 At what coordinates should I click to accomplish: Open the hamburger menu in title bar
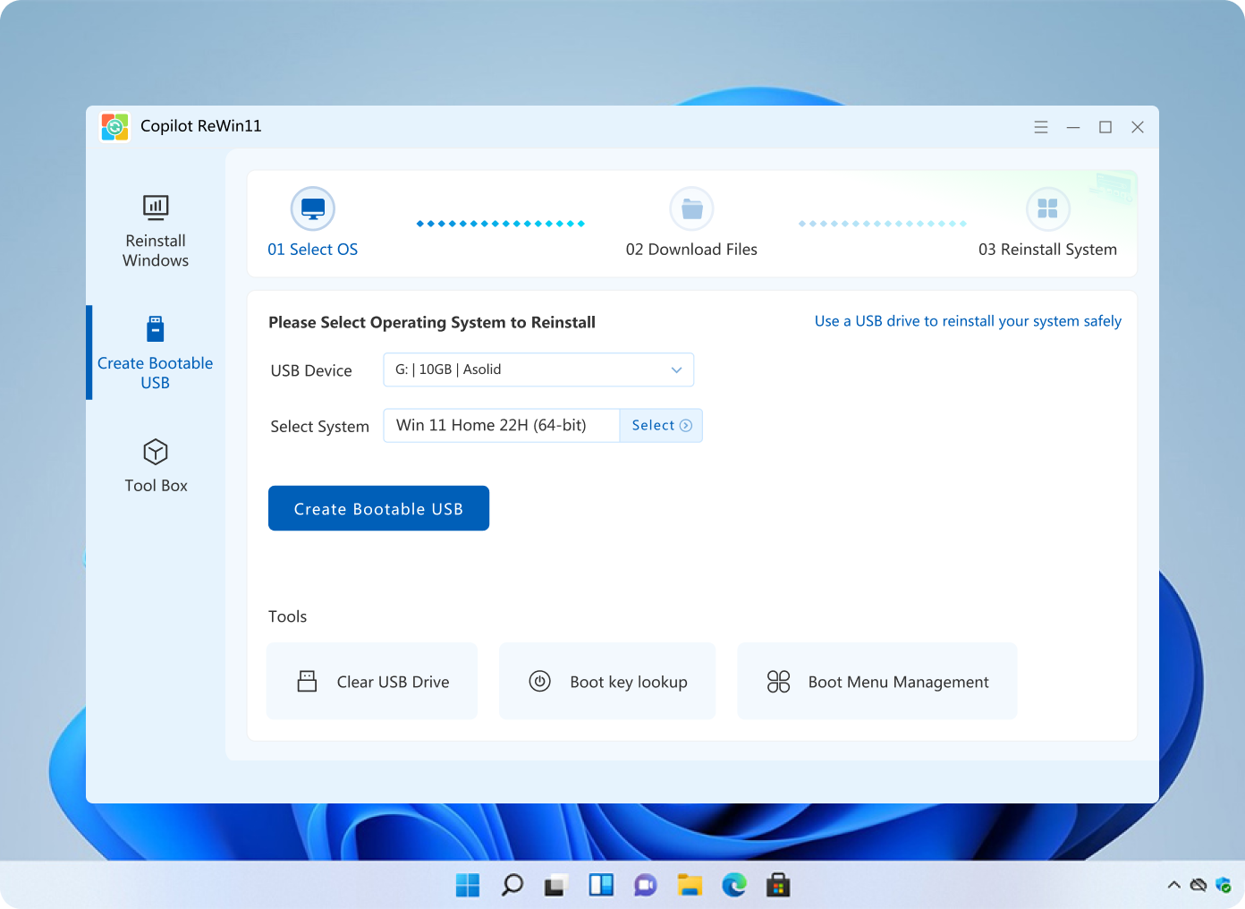(x=1041, y=127)
